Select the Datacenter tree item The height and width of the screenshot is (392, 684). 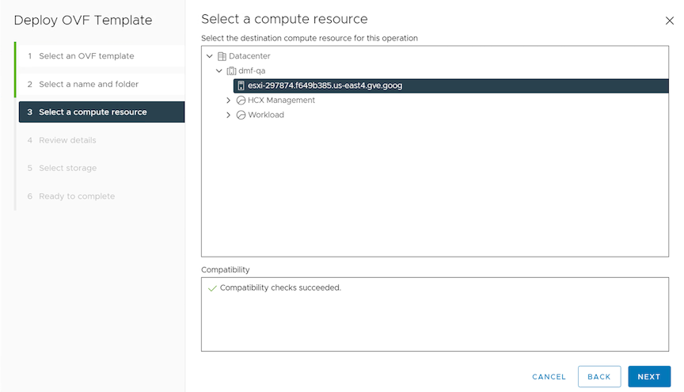click(x=249, y=56)
